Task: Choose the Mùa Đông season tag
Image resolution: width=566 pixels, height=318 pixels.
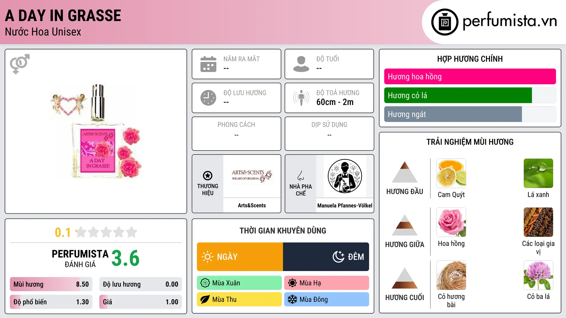Action: 327,300
